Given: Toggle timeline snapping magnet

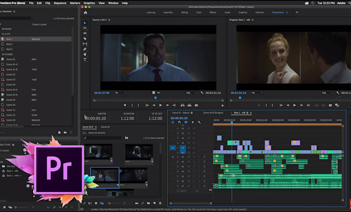Looking at the screenshot, I should point(179,122).
